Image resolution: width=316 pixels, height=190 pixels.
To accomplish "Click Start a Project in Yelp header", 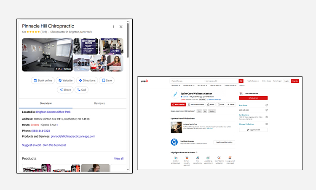I will click(277, 81).
